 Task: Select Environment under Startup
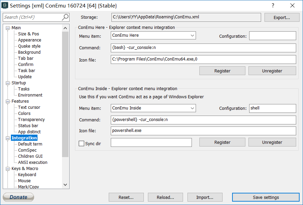point(30,95)
